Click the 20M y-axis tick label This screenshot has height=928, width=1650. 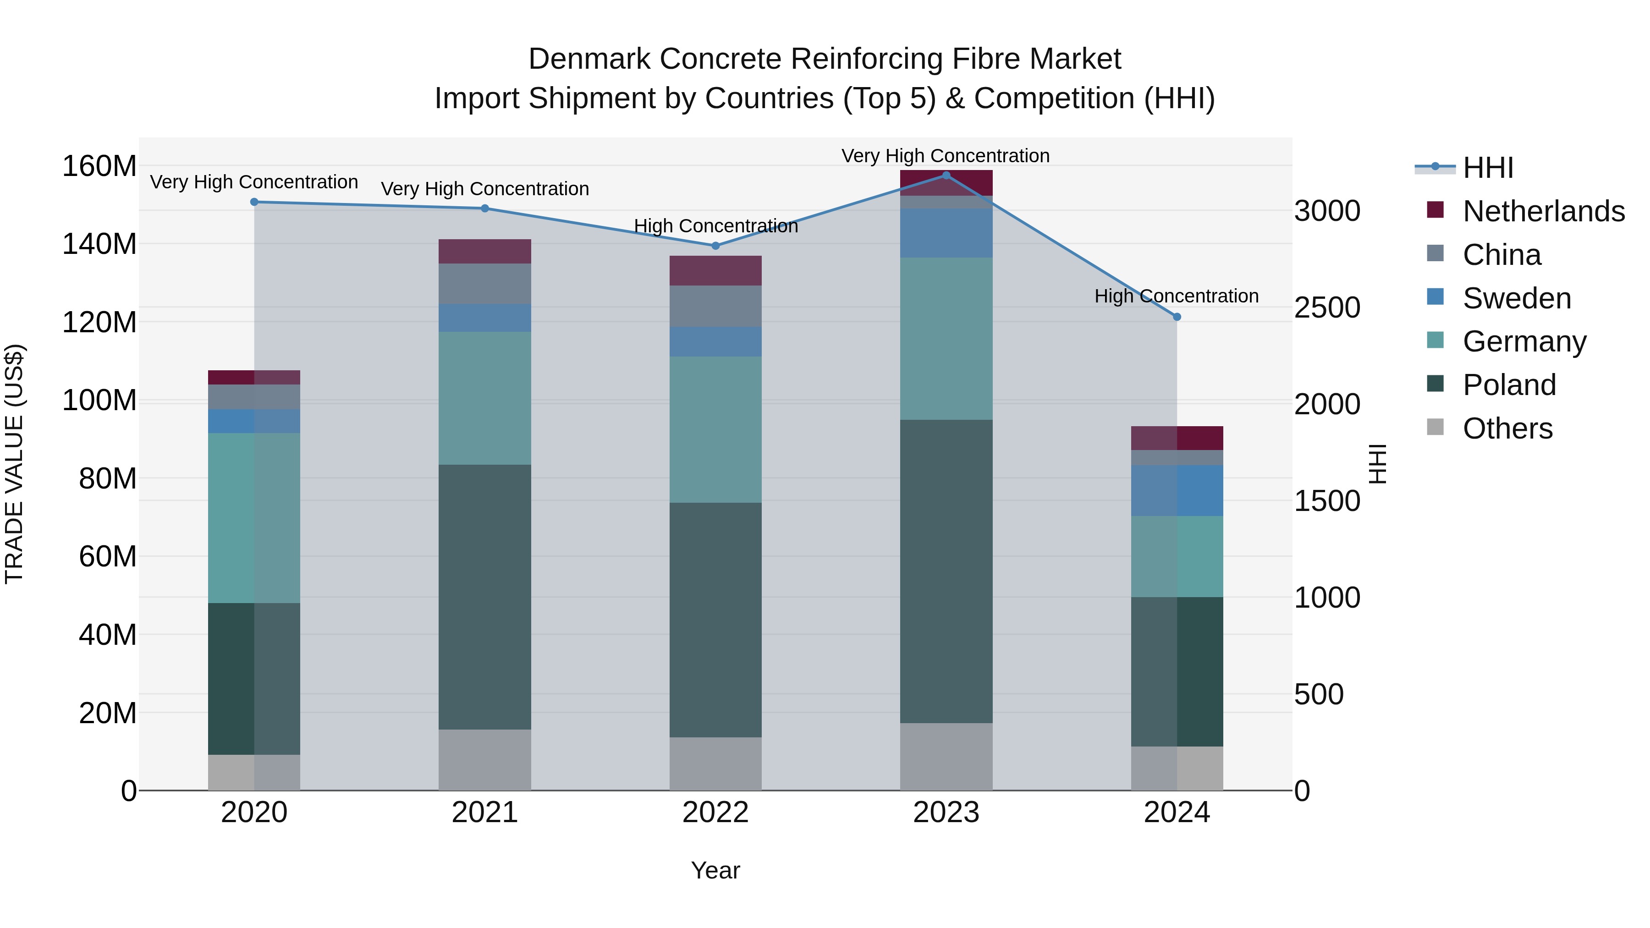point(108,713)
